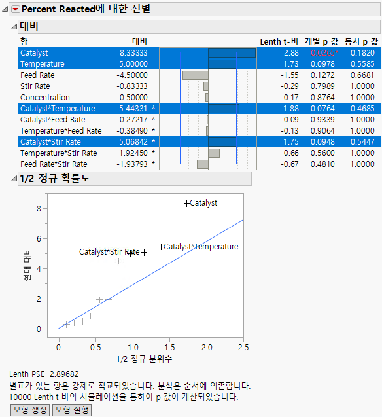The height and width of the screenshot is (417, 382).
Task: Select the Catalyst*Feed Rate term row
Action: coord(200,120)
